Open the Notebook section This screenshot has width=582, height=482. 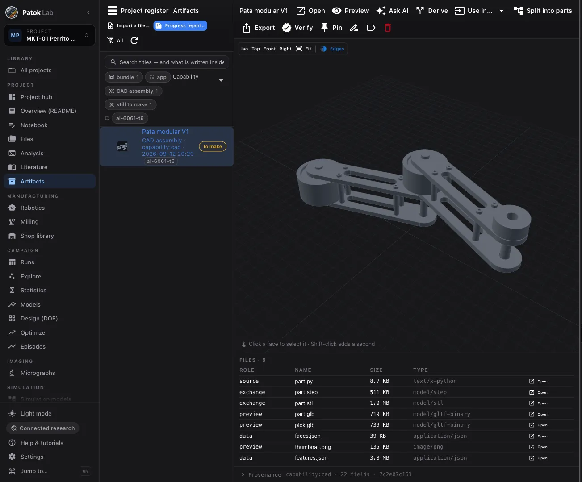[50, 125]
